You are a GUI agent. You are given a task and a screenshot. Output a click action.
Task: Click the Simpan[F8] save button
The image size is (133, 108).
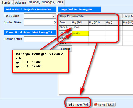[x=78, y=104]
